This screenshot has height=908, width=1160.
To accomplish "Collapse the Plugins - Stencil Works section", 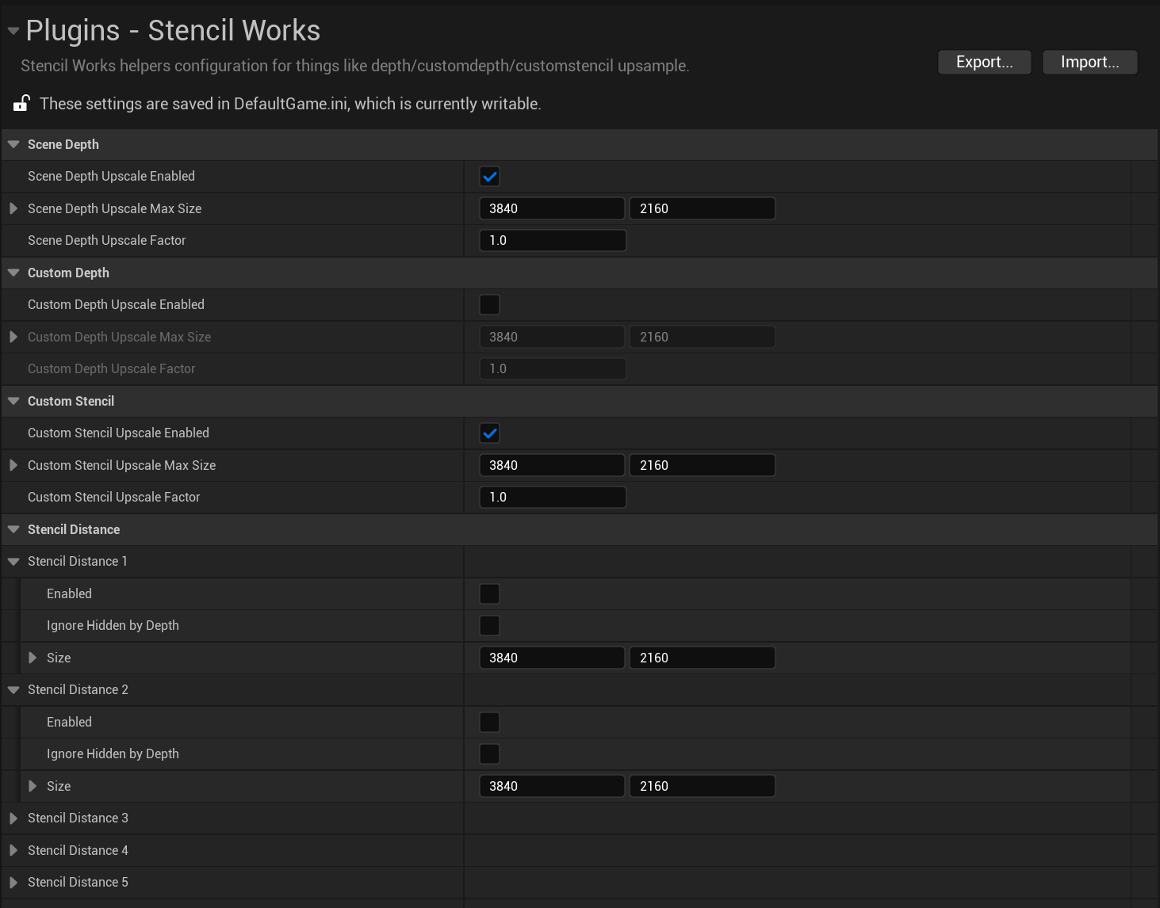I will (x=12, y=30).
